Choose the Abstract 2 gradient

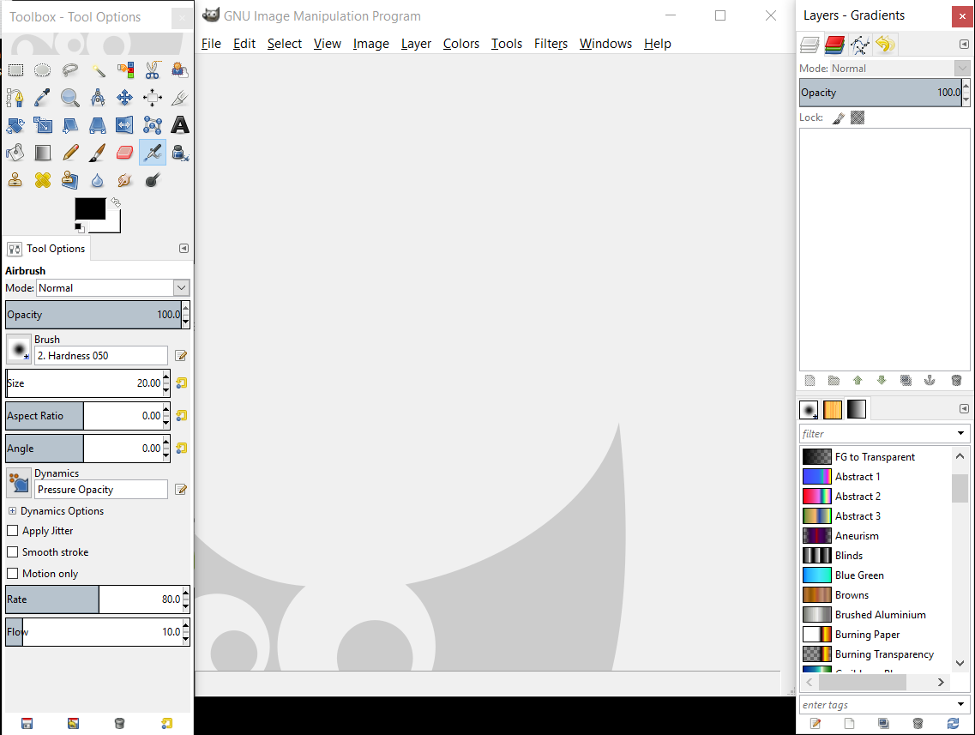[858, 497]
